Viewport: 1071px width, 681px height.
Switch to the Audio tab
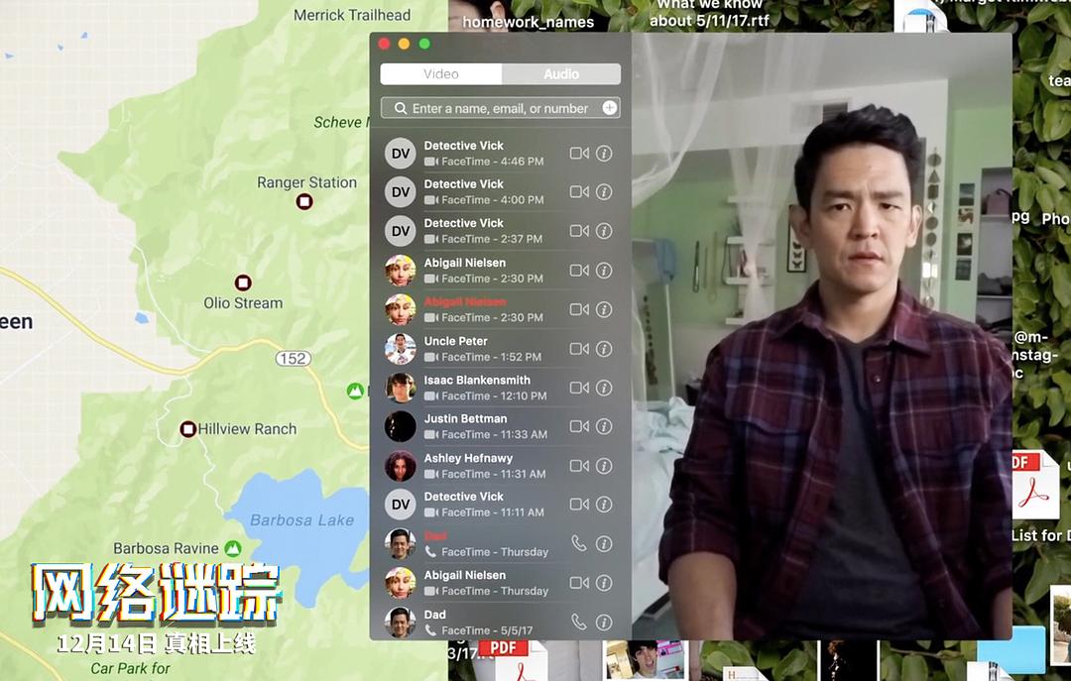click(x=561, y=73)
